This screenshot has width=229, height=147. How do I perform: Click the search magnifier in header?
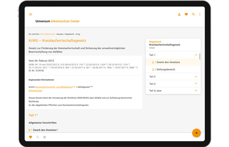pyautogui.click(x=193, y=14)
